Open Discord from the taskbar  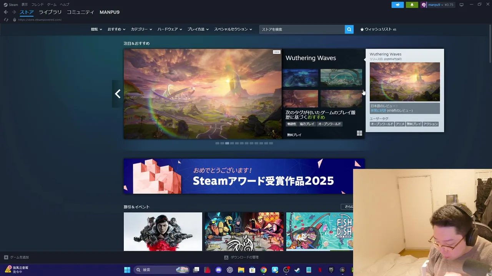tap(219, 270)
